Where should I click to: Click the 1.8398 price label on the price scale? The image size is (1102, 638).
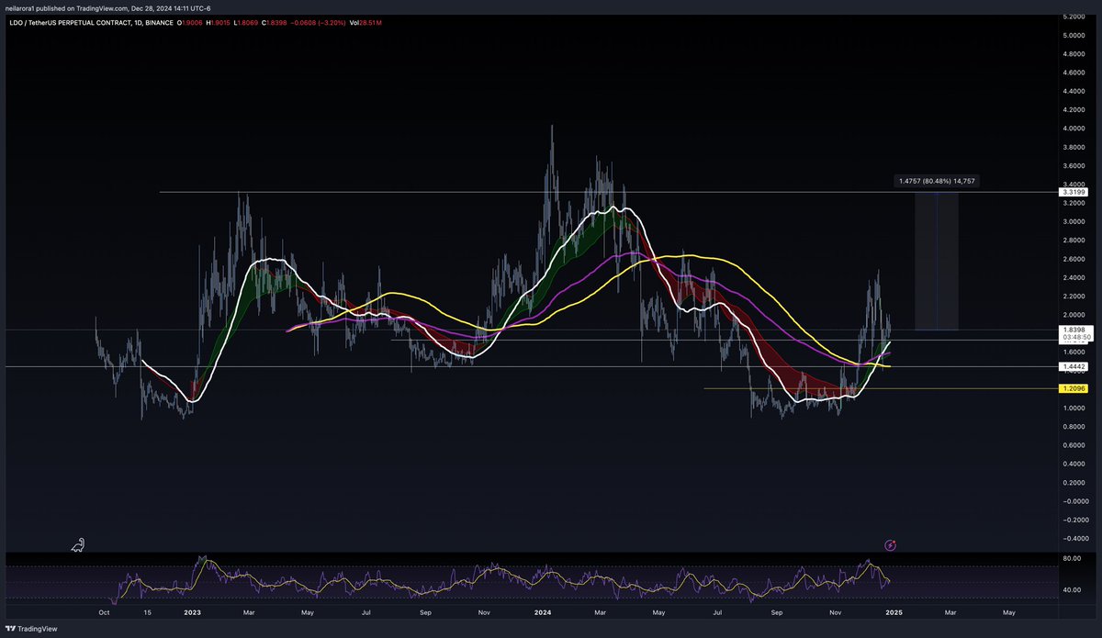click(1073, 330)
